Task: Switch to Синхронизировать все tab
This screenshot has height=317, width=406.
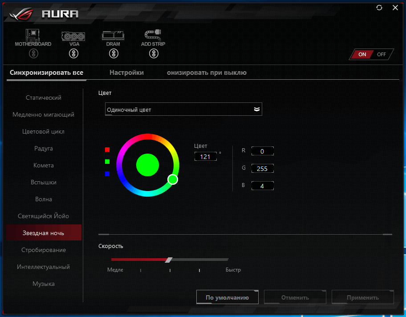Action: (47, 73)
